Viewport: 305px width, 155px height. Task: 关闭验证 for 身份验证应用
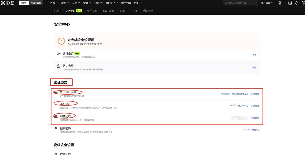point(255,93)
